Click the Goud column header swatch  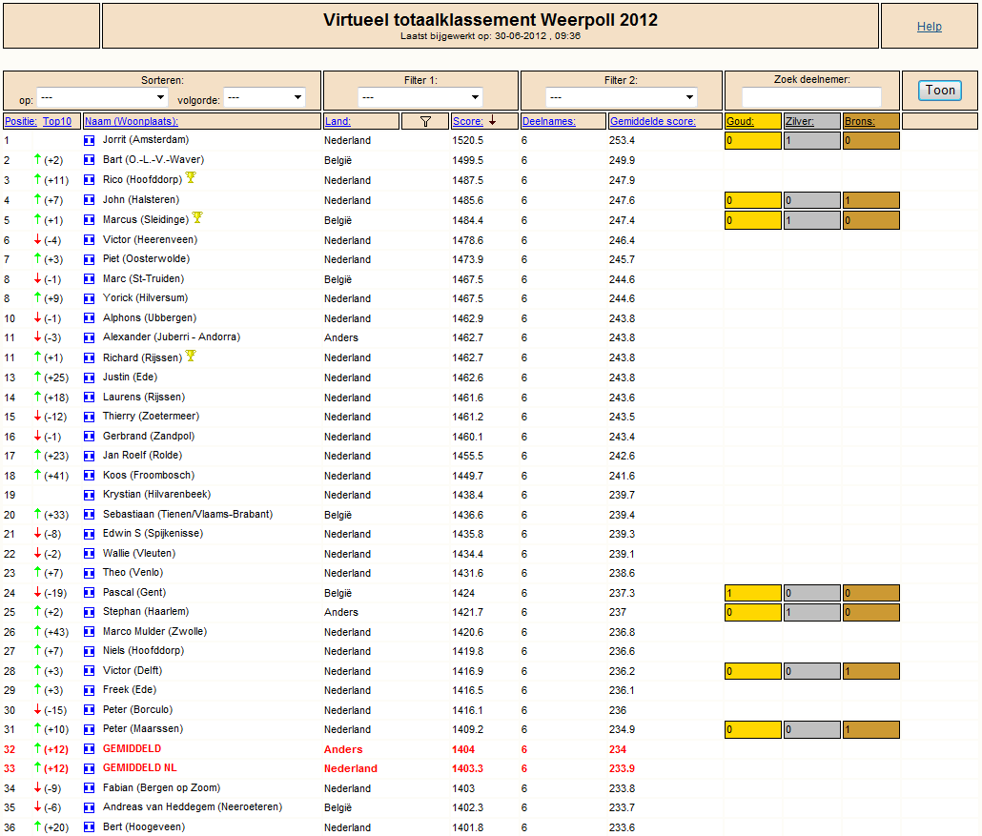coord(753,121)
